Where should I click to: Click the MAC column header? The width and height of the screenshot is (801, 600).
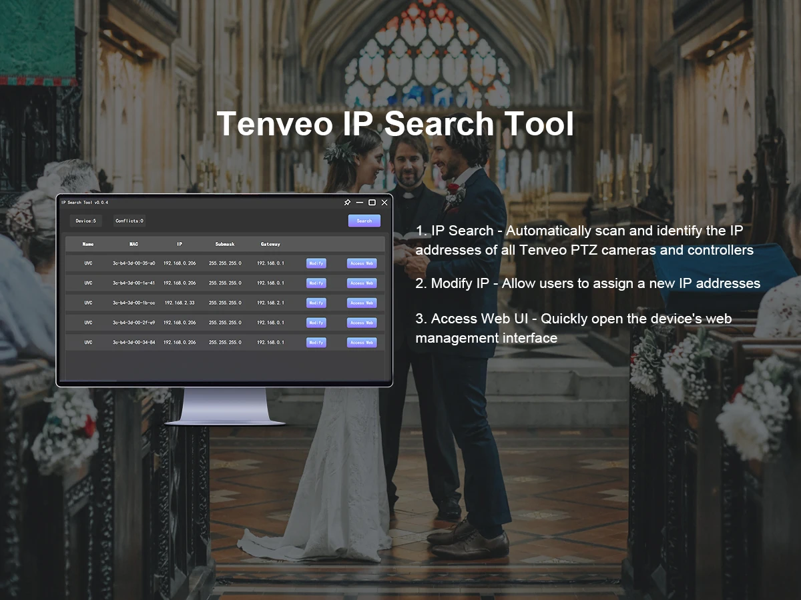pyautogui.click(x=133, y=244)
